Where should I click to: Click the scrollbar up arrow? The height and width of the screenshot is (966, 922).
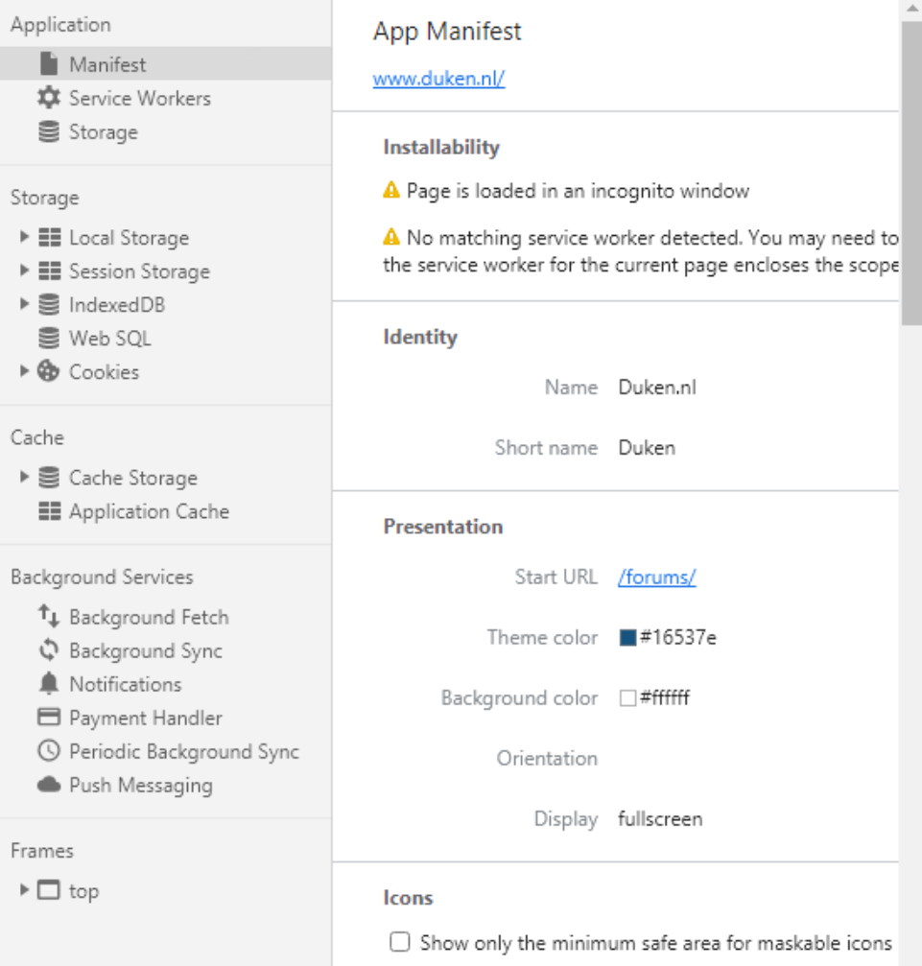point(912,8)
